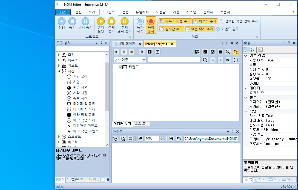This screenshot has height=190, width=298.
Task: Pause script using 일시 중지 icon
Action: (x=85, y=23)
